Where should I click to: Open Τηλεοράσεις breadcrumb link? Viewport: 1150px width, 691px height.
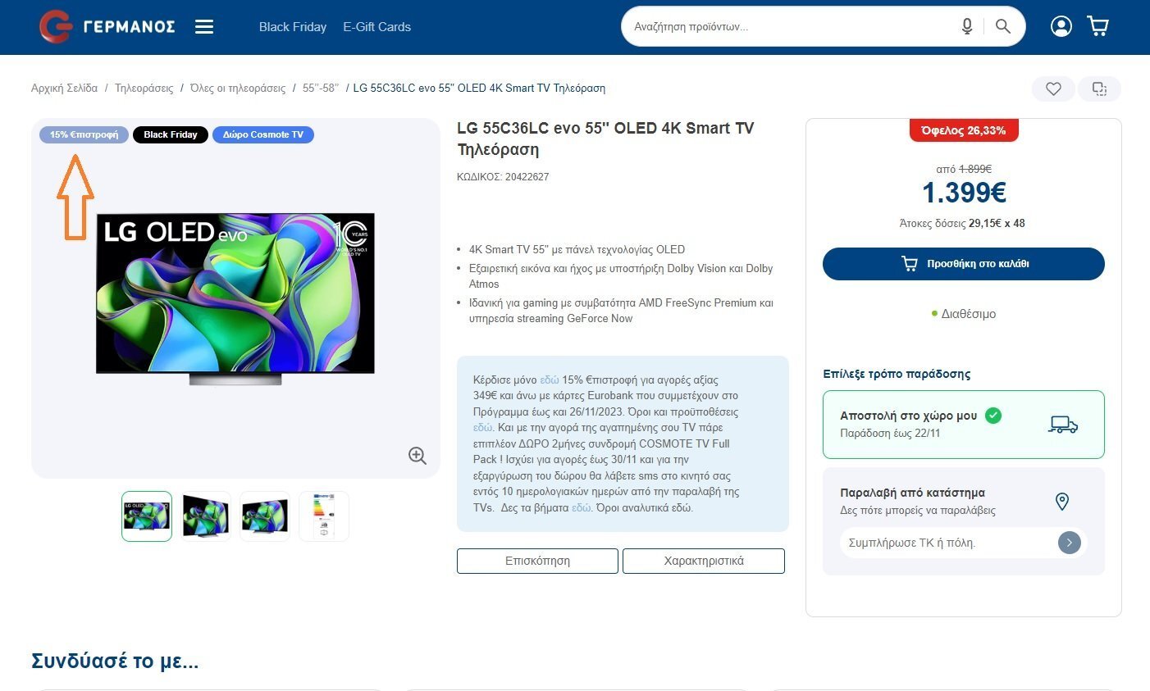(144, 88)
